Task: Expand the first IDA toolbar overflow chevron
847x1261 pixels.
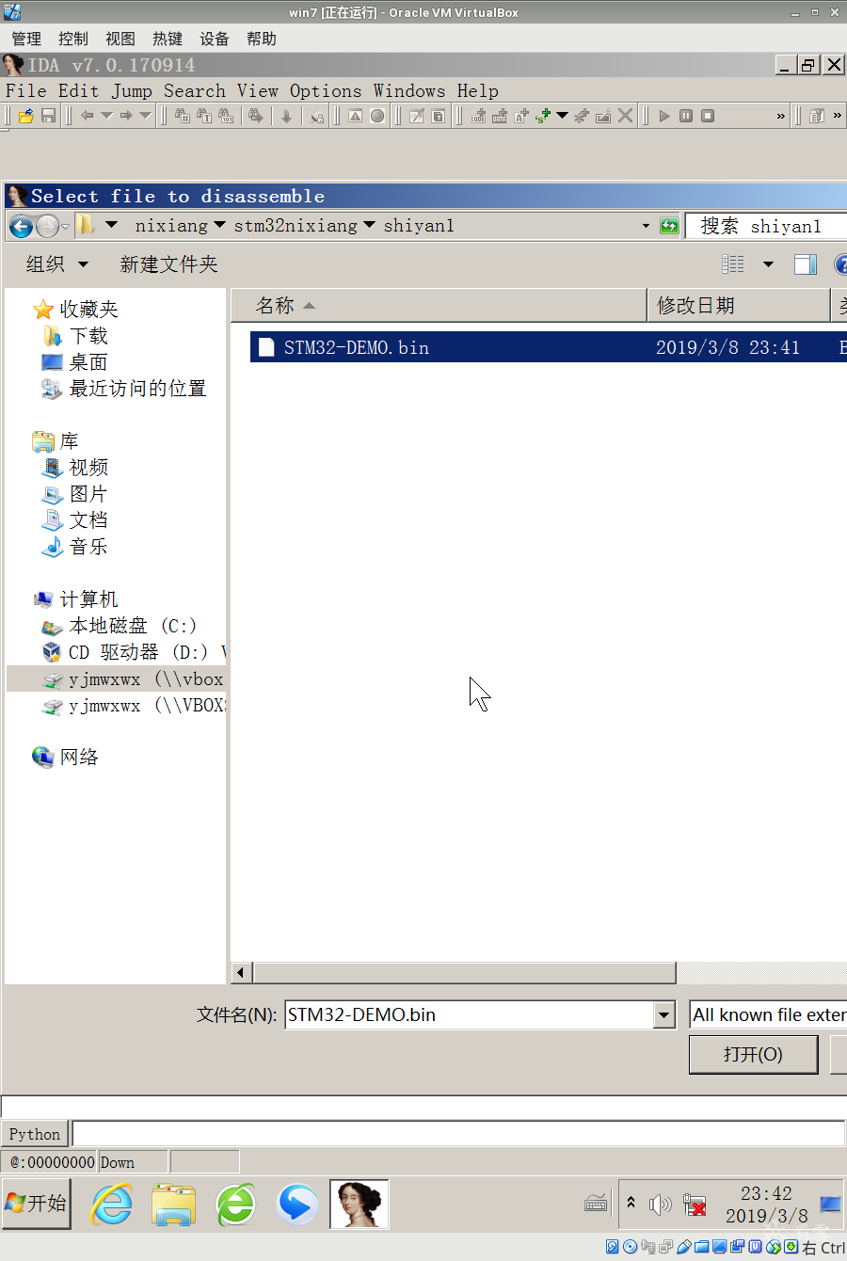Action: pos(780,116)
